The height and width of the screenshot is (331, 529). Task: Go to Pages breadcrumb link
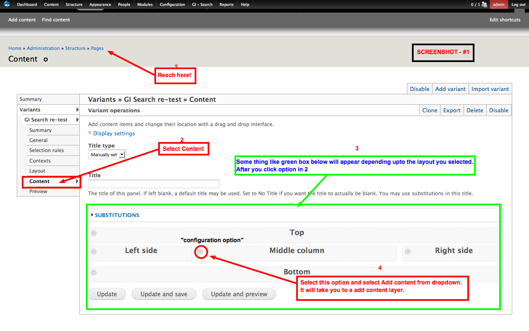click(x=97, y=48)
